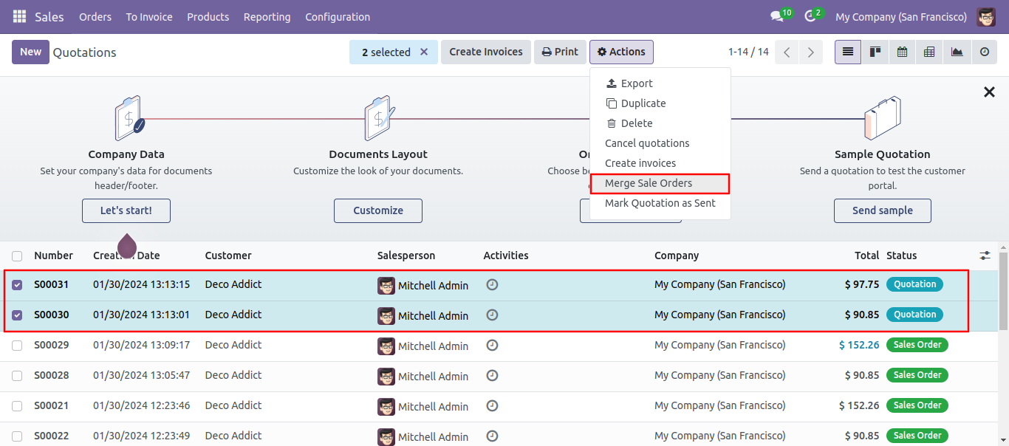The width and height of the screenshot is (1009, 446).
Task: Select Mark Quotation as Sent
Action: pyautogui.click(x=660, y=203)
